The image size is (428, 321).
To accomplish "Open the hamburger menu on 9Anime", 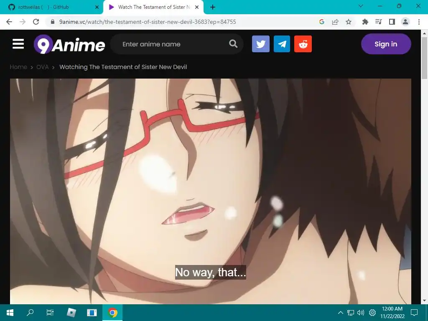I will [18, 44].
